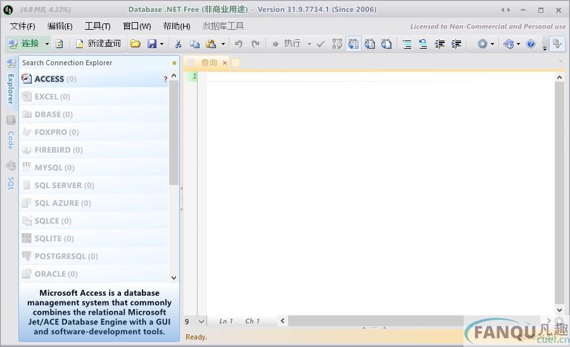Select the FIREBIRD (0) connection group

[x=94, y=150]
